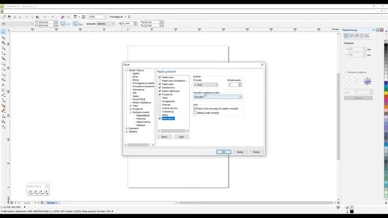Viewport: 388px width, 218px height.
Task: Open the application launcher icon in the toolbar
Action: 76,17
